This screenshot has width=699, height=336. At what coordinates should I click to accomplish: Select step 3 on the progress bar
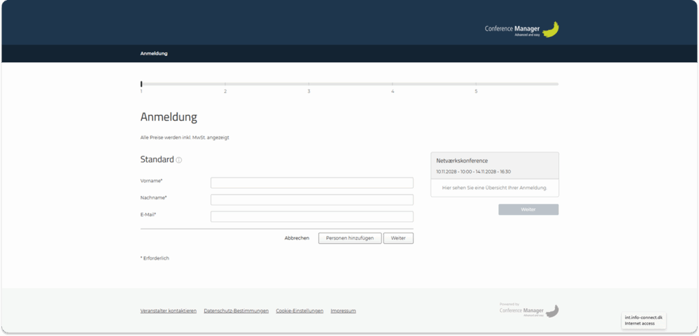tap(309, 85)
